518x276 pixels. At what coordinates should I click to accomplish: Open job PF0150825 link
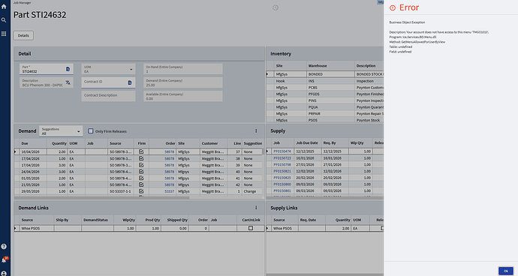282,178
